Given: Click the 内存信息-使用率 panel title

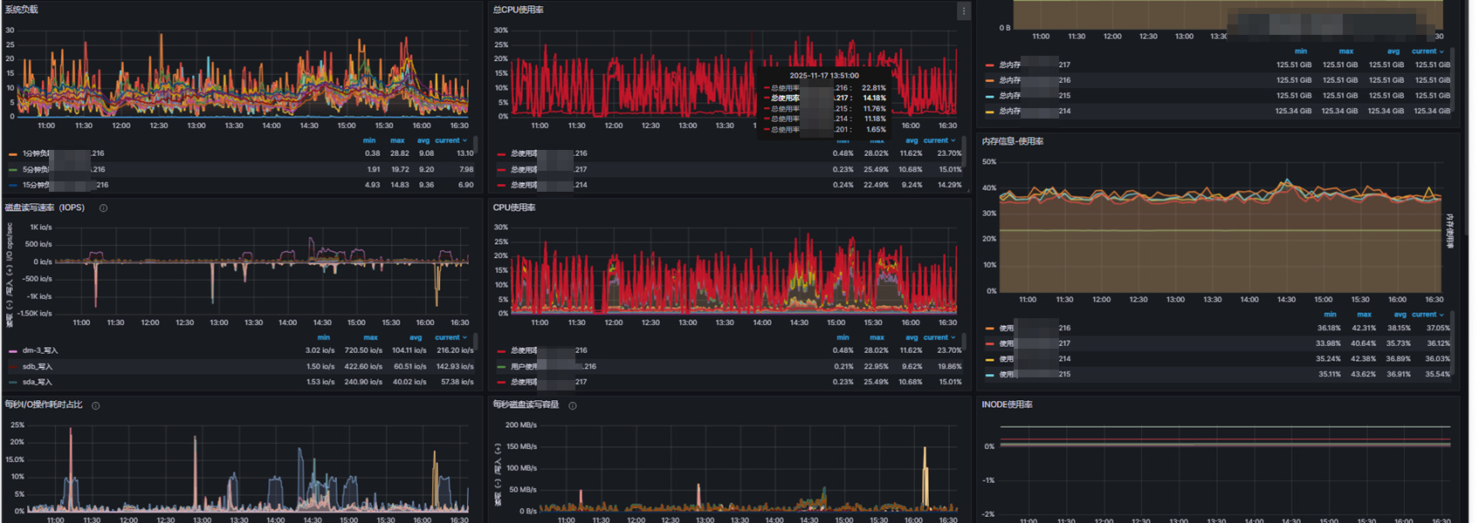Looking at the screenshot, I should pos(1012,141).
